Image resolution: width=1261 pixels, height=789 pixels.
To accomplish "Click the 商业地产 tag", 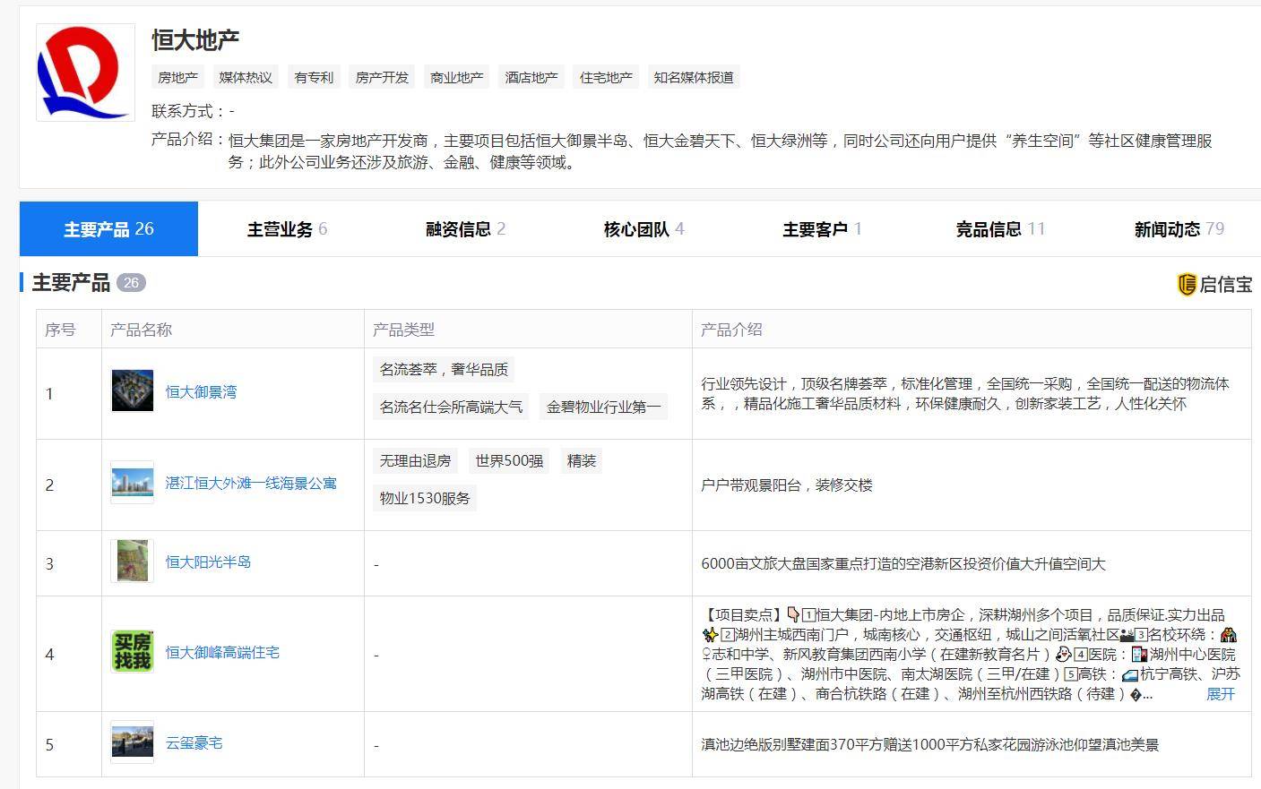I will pyautogui.click(x=457, y=78).
